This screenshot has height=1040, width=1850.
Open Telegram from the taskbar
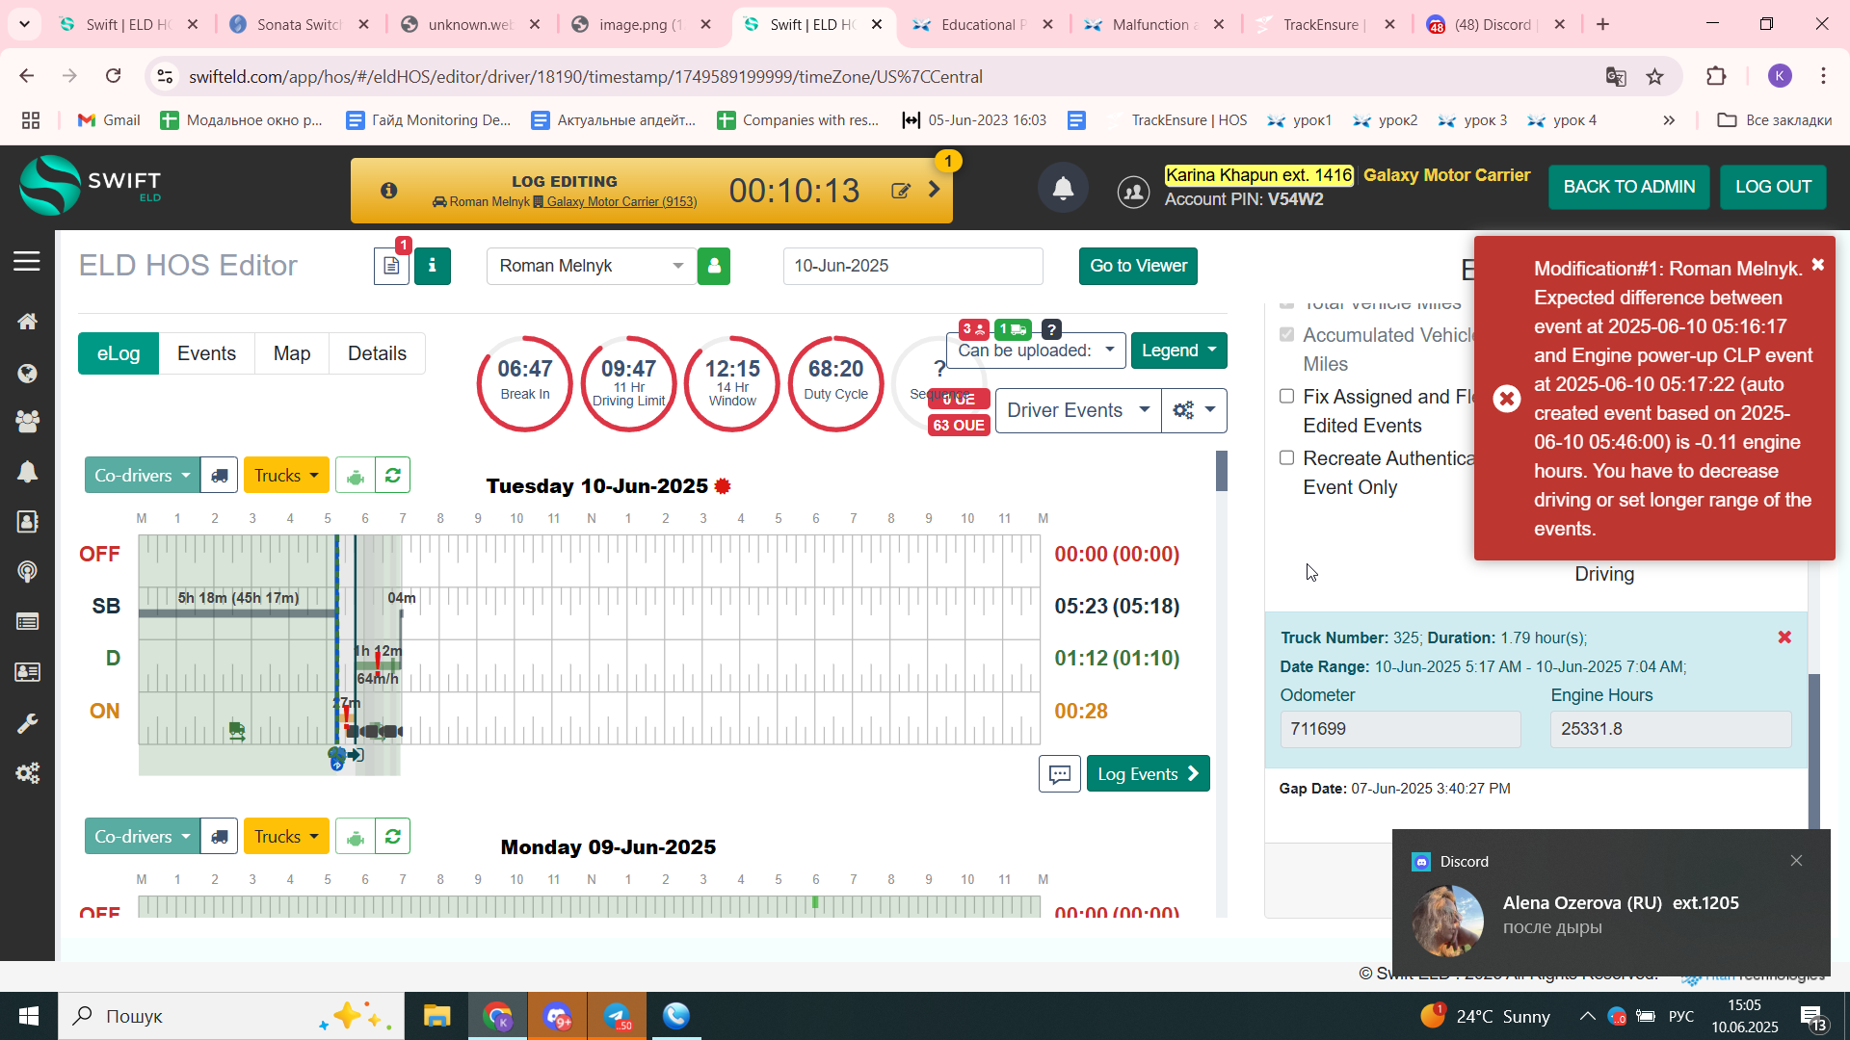coord(617,1016)
